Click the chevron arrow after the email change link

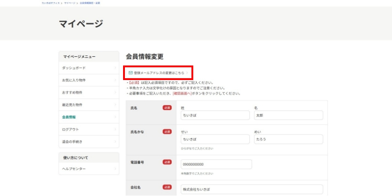[187, 73]
